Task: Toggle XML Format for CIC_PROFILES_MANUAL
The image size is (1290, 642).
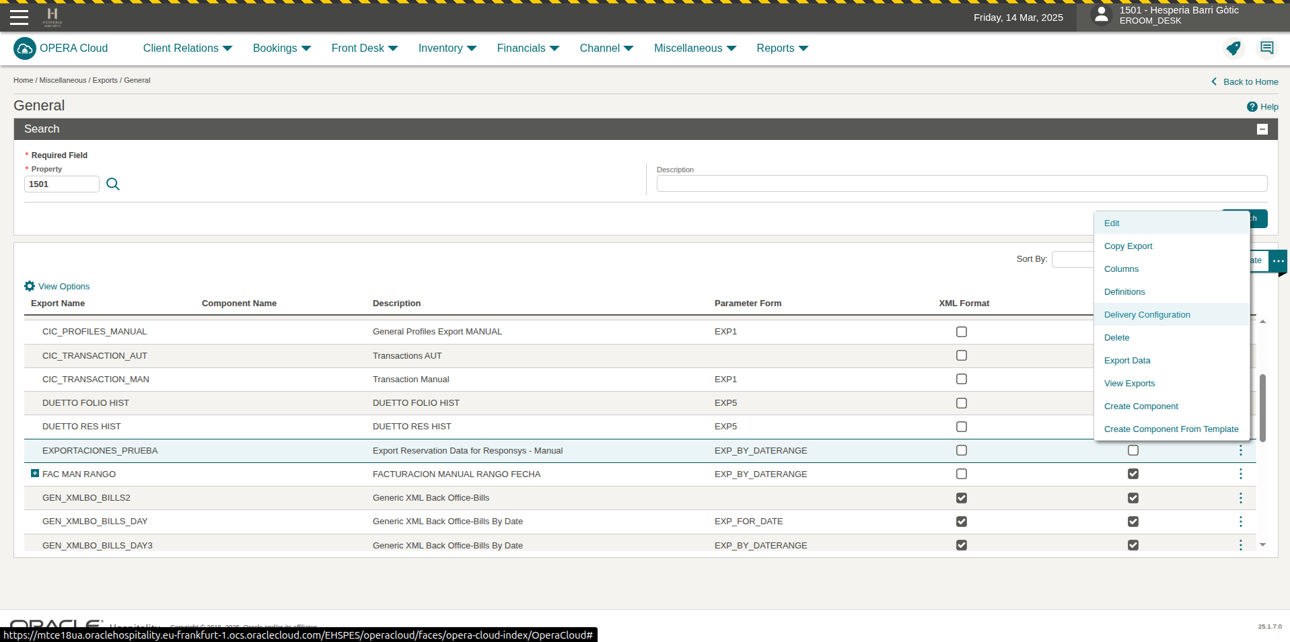Action: [962, 332]
